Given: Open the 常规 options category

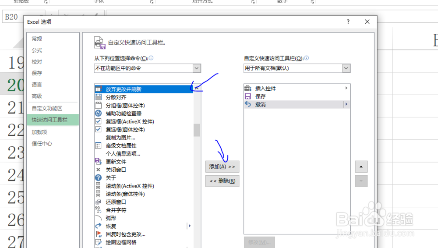Looking at the screenshot, I should click(x=37, y=39).
